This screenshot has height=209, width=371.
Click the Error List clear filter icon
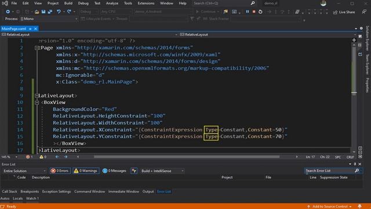(x=134, y=171)
